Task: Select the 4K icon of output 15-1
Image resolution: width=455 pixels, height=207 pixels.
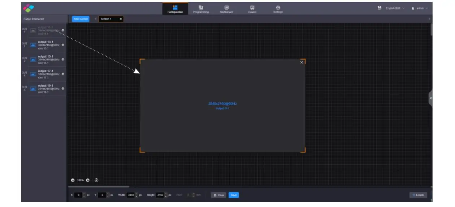Action: pos(33,60)
